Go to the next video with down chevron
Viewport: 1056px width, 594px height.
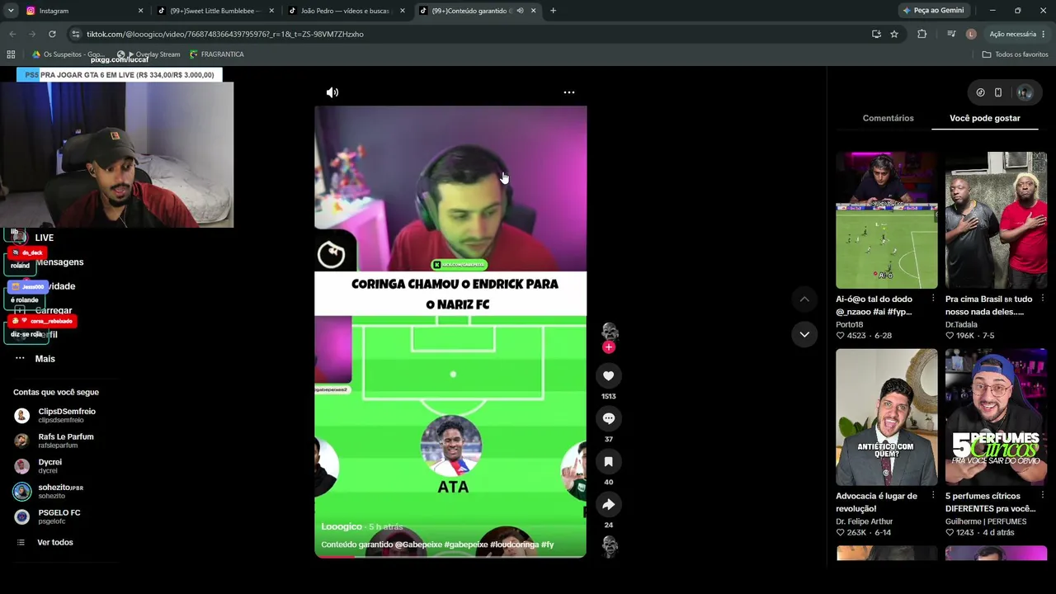click(x=804, y=334)
